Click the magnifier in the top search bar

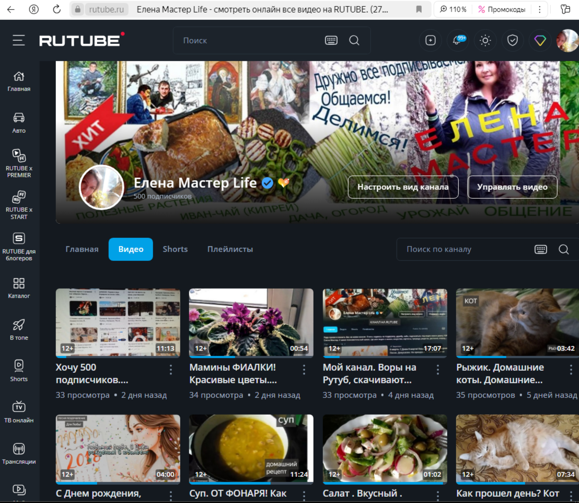(354, 40)
